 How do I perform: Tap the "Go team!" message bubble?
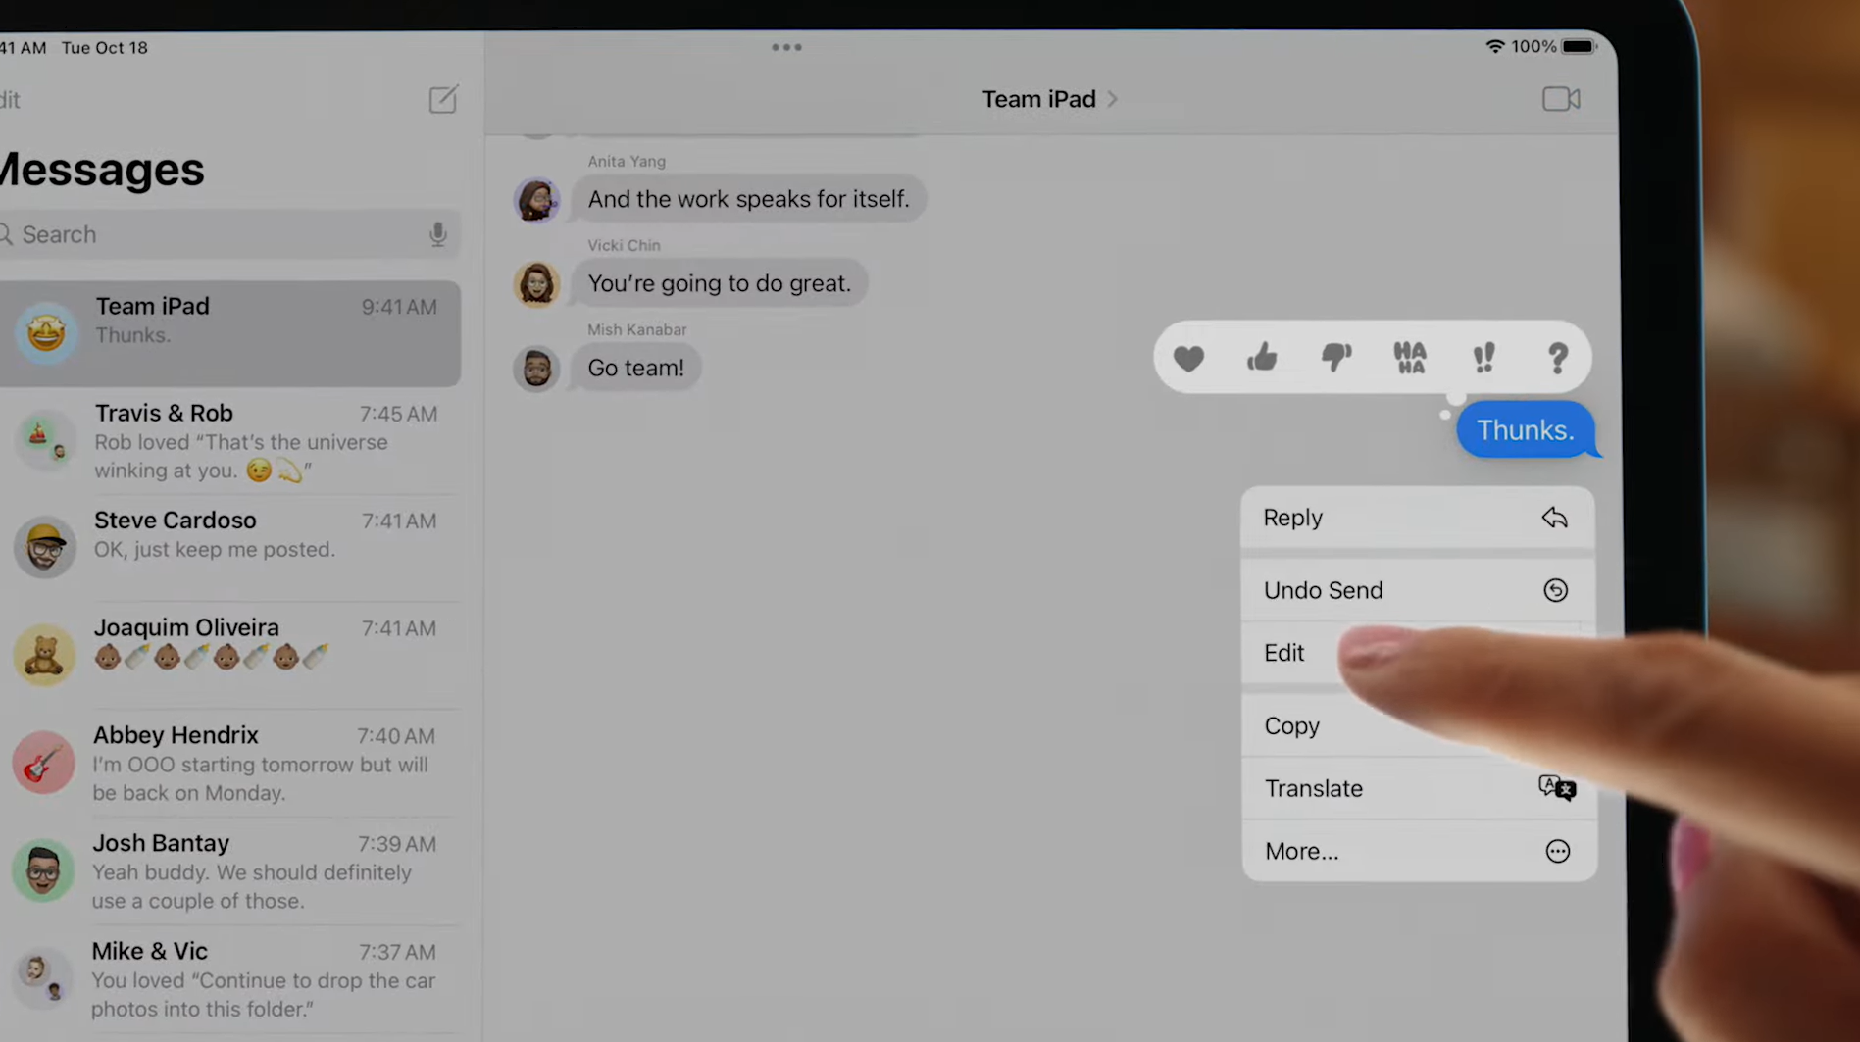636,368
